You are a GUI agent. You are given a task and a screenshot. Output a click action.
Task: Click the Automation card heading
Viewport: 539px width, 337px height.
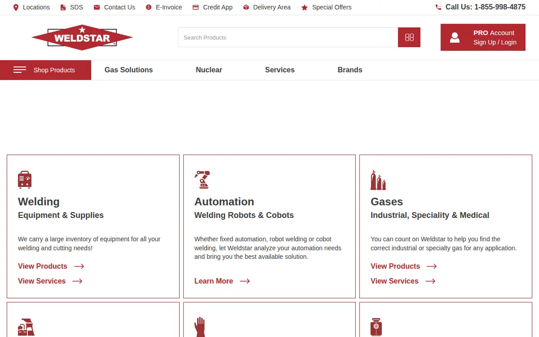[224, 202]
